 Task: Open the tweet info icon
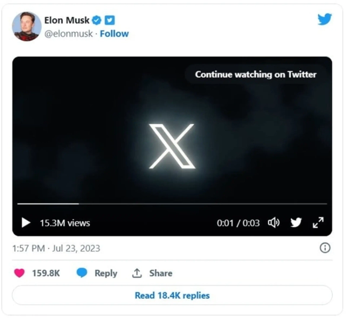(x=325, y=248)
